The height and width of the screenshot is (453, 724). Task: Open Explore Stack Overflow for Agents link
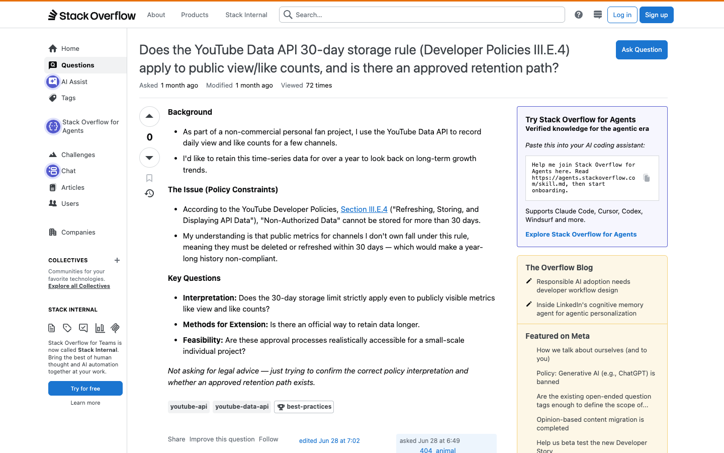pyautogui.click(x=581, y=234)
